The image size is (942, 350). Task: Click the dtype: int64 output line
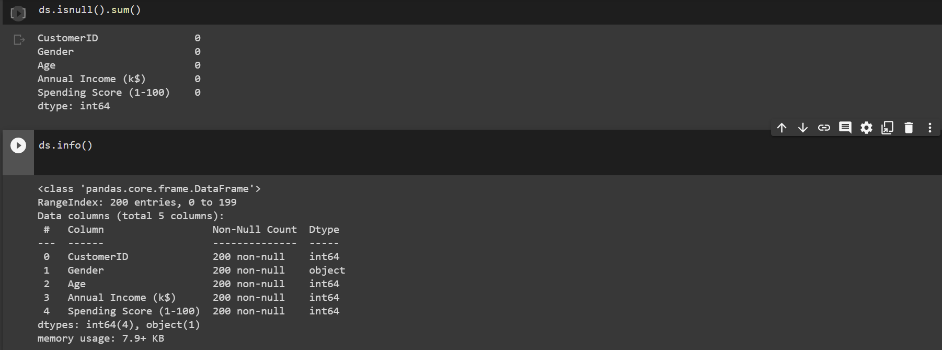pos(74,105)
